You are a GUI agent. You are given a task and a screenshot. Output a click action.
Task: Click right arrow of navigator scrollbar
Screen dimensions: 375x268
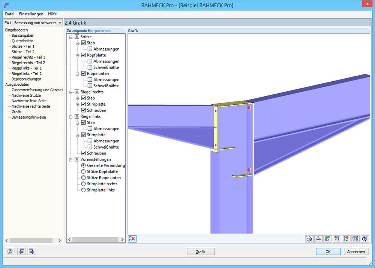click(60, 240)
